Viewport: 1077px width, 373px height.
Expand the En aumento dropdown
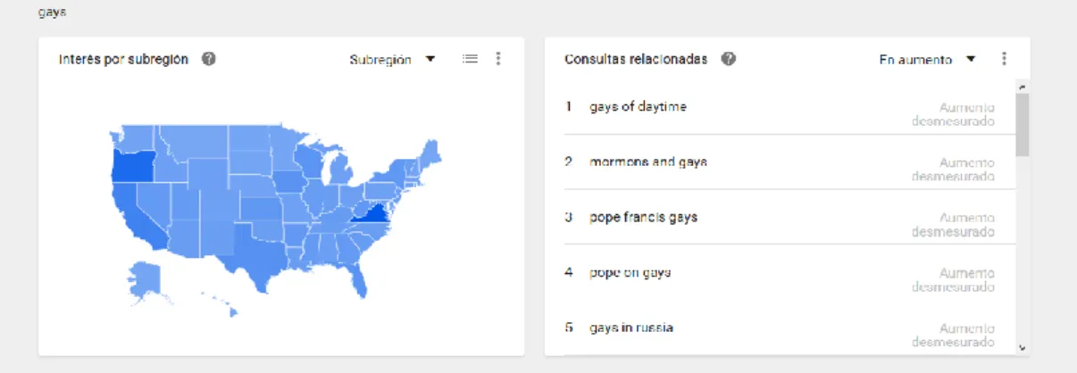(927, 60)
